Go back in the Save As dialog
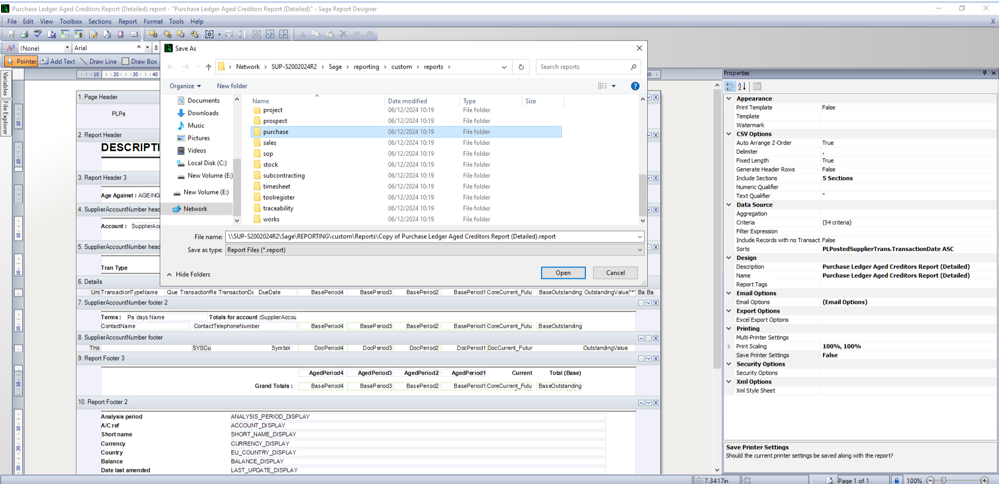 tap(170, 67)
